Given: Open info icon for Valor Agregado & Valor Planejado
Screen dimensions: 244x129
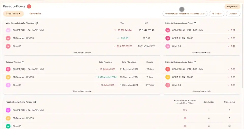Looking at the screenshot, I should [x=37, y=23].
